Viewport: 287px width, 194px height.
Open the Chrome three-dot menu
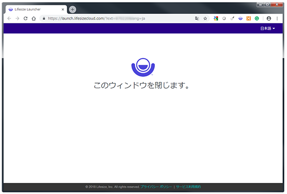(x=277, y=18)
